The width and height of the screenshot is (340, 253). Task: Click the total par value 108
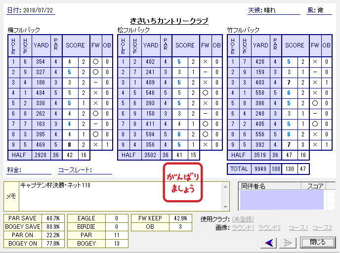pyautogui.click(x=276, y=169)
